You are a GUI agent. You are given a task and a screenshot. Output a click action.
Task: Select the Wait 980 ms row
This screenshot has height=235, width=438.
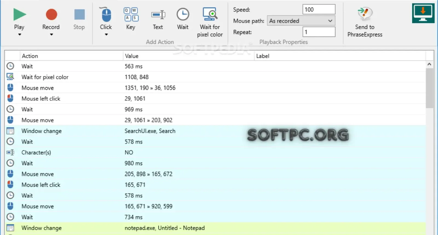click(215, 163)
